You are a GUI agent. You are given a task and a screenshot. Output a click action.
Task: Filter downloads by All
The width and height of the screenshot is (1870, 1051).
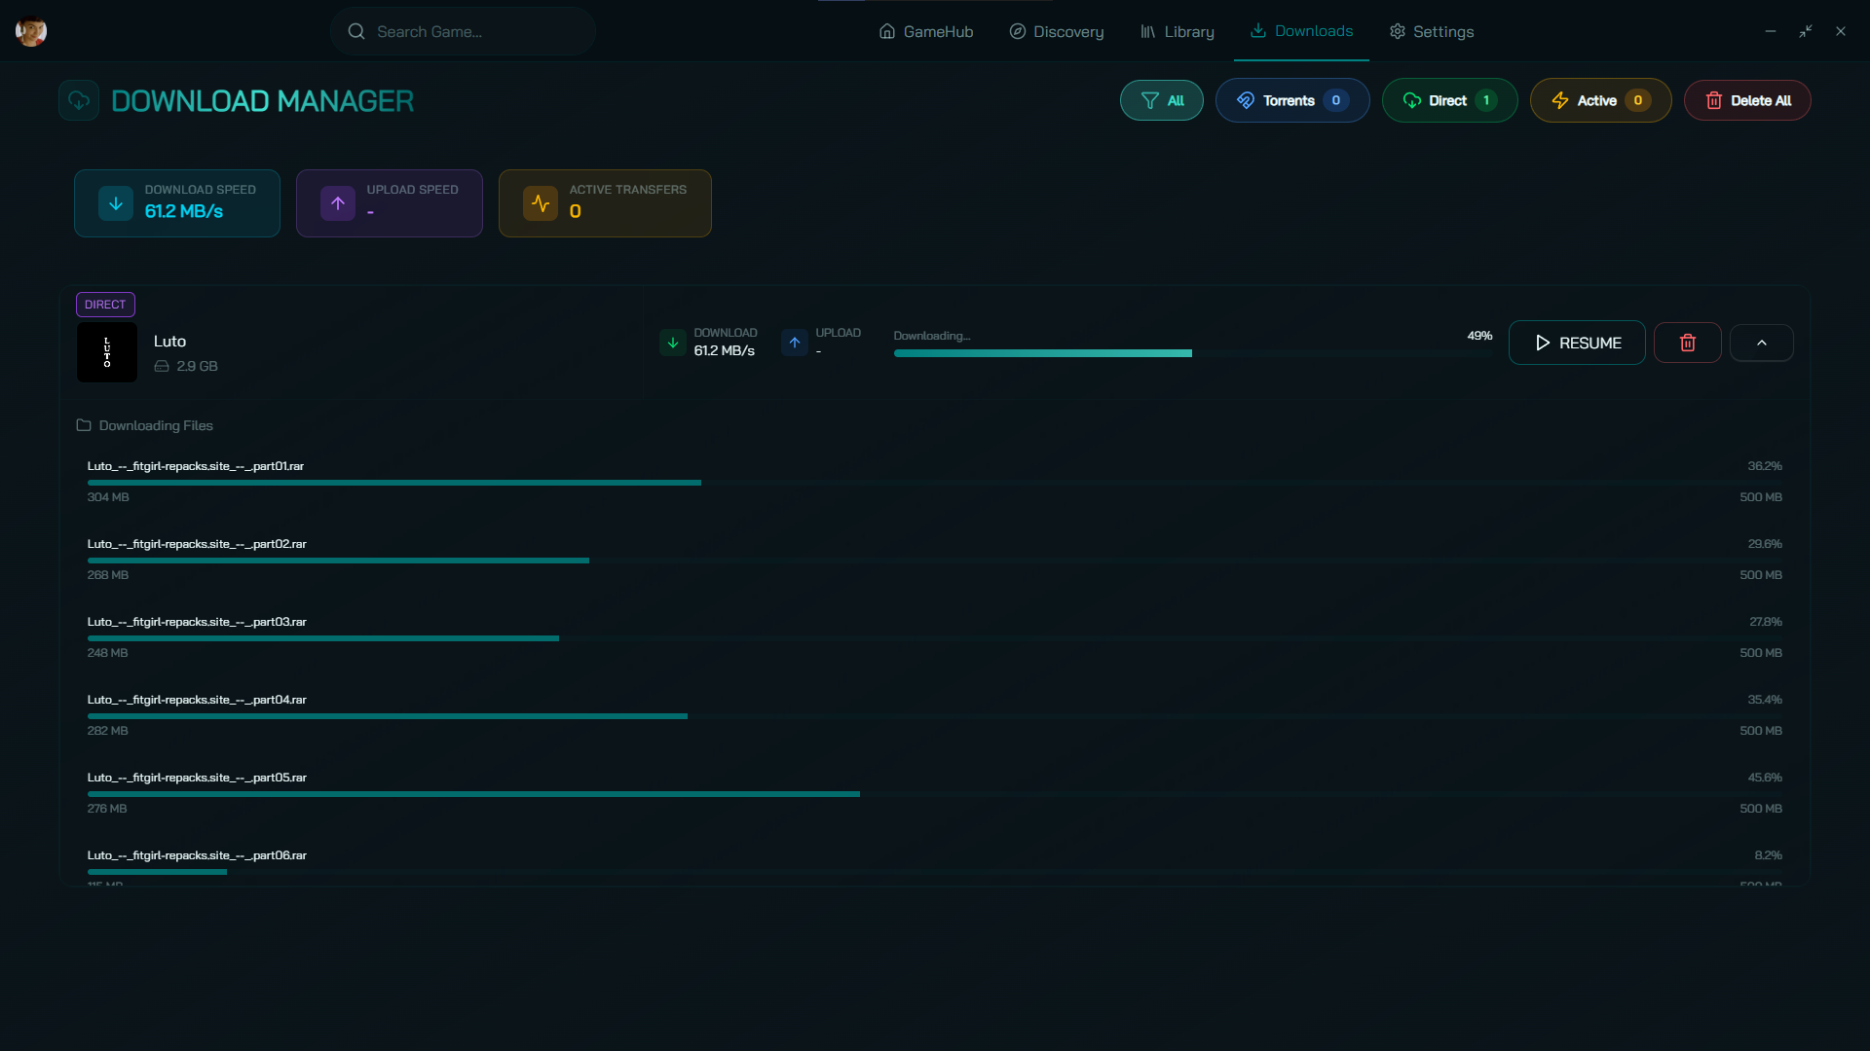tap(1161, 100)
